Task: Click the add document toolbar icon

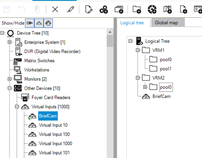Action: pos(183,10)
